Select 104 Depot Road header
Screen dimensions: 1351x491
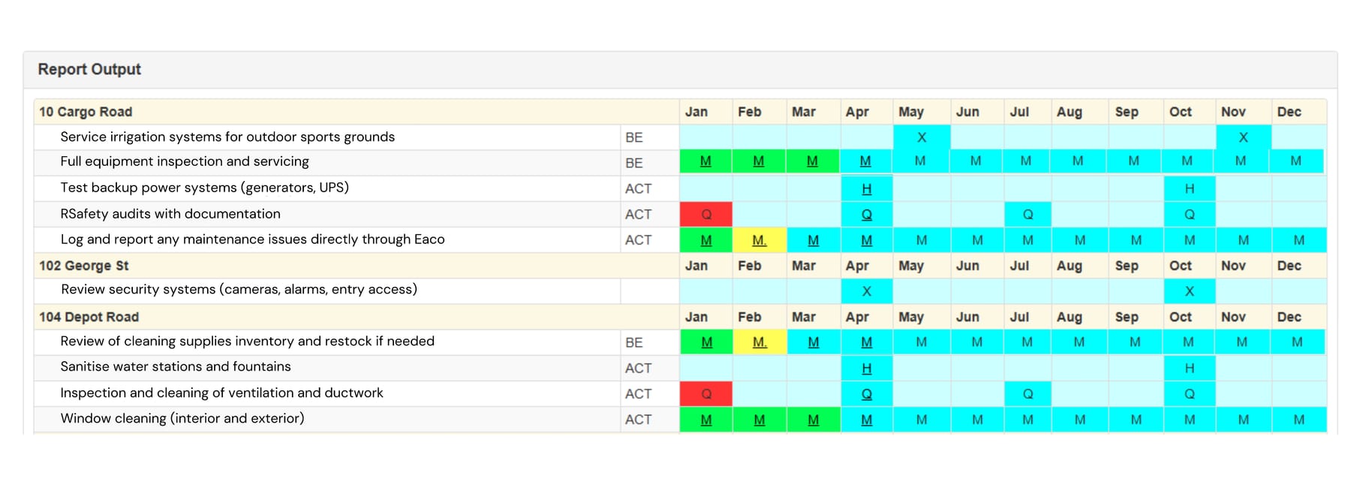pos(89,317)
